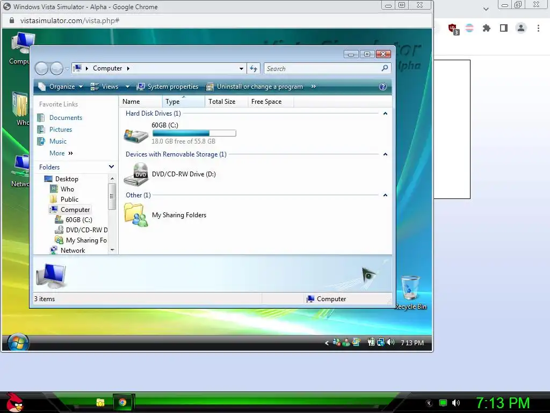550x413 pixels.
Task: Click 7:13 PM clock in Vista taskbar
Action: (x=412, y=343)
